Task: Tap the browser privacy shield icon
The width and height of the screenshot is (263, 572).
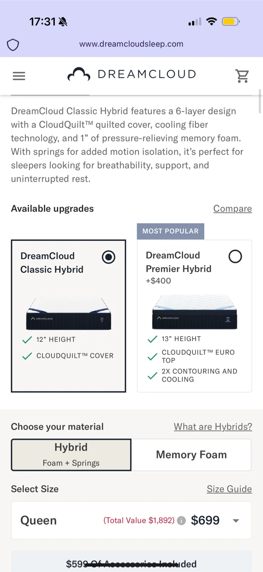Action: tap(13, 45)
